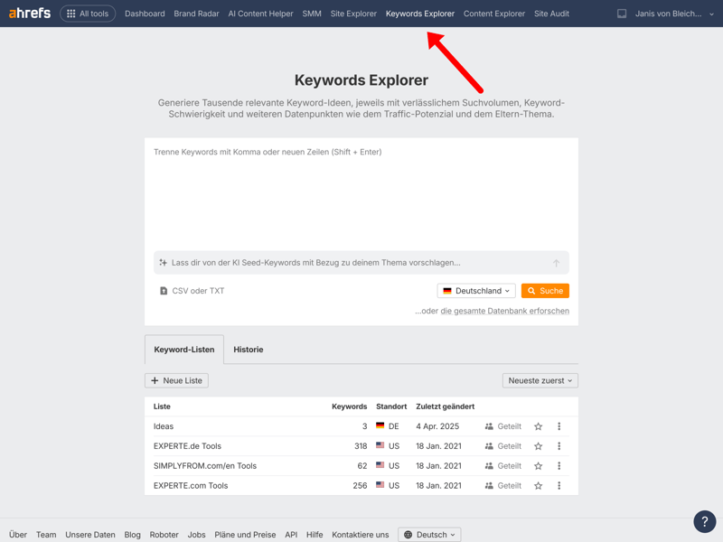Open the Team footer link
723x542 pixels.
[x=46, y=535]
